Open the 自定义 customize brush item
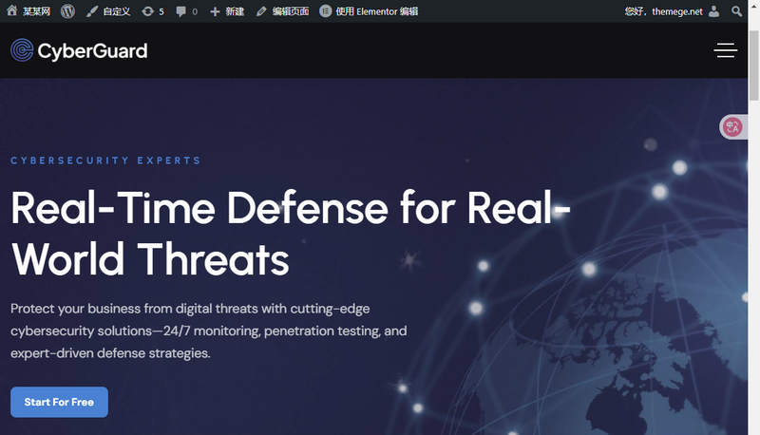Viewport: 760px width, 435px height. pyautogui.click(x=108, y=11)
